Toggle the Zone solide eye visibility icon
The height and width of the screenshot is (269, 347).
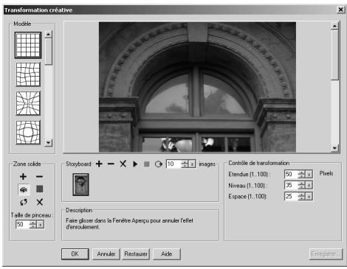[x=24, y=189]
